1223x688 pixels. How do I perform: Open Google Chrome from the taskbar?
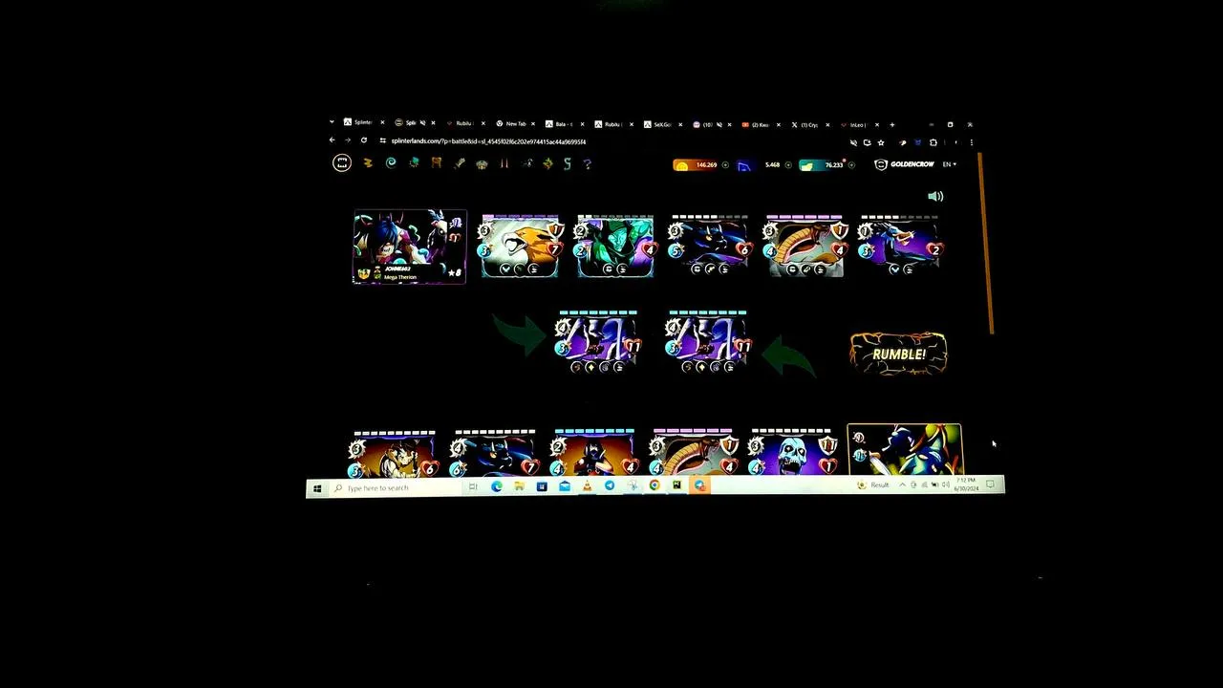pyautogui.click(x=654, y=486)
